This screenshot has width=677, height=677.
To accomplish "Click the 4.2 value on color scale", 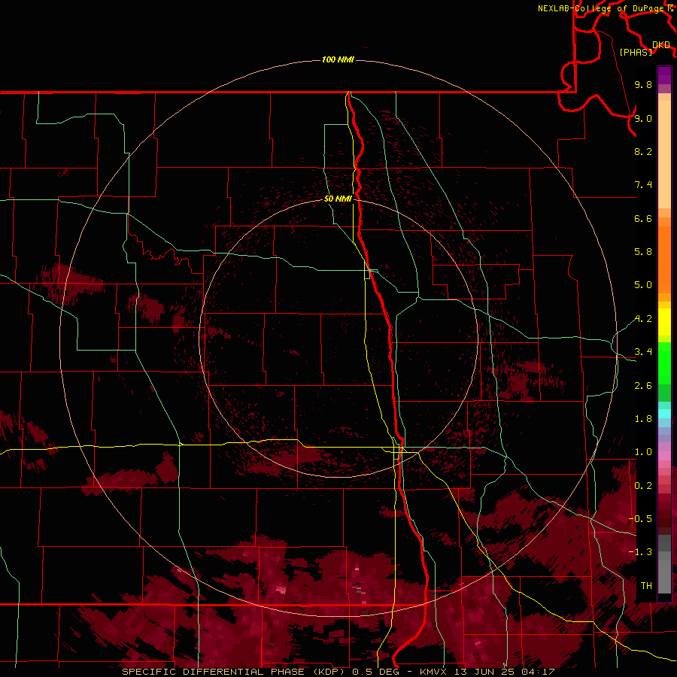I will point(643,319).
